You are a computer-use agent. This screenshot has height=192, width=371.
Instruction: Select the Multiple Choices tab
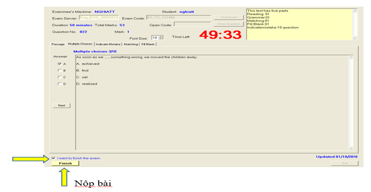click(x=80, y=44)
